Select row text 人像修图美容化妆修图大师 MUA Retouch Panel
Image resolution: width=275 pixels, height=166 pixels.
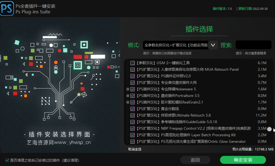pos(188,70)
